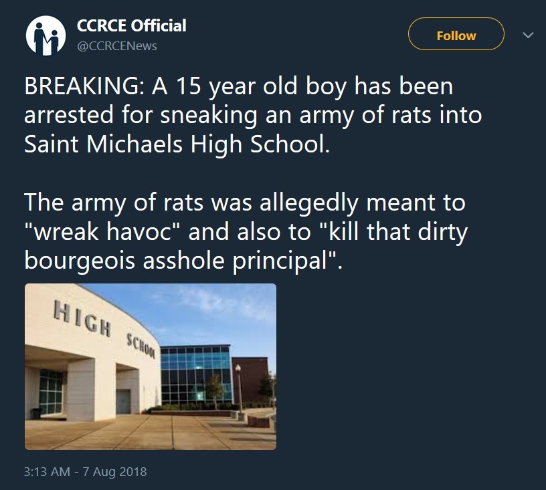The image size is (546, 490).
Task: Click the CCRCE Official display name
Action: coord(131,26)
